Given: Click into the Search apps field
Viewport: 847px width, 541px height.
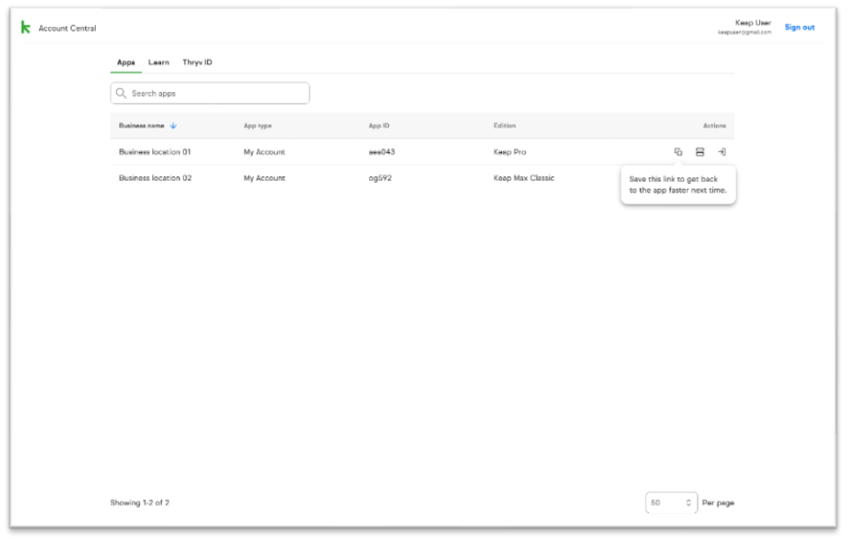Looking at the screenshot, I should [x=217, y=93].
